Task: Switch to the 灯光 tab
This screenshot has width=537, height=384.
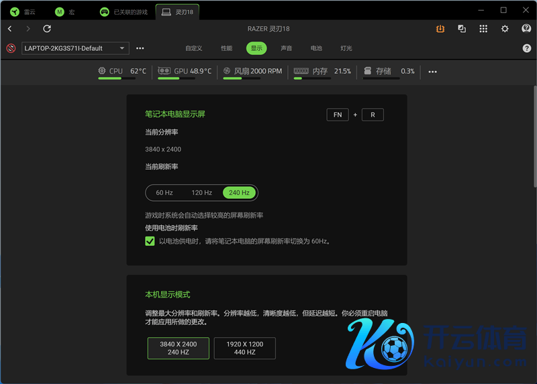Action: pos(346,48)
